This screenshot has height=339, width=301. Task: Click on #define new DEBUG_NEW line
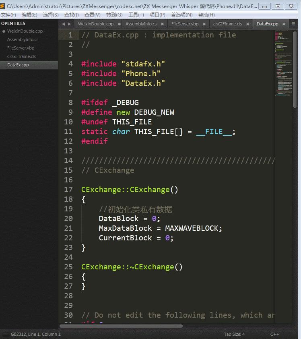tap(128, 112)
